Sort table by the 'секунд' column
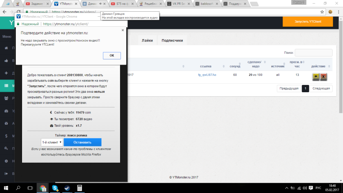Viewport: 343px width, 193px height. tap(235, 65)
